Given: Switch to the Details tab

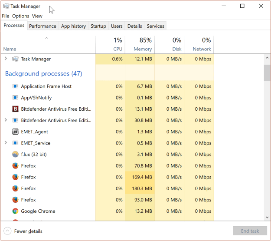Looking at the screenshot, I should (135, 26).
